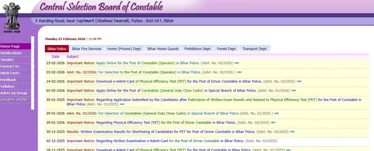Open Advts by Group menu item
Screen dimensions: 374x151
(14, 93)
